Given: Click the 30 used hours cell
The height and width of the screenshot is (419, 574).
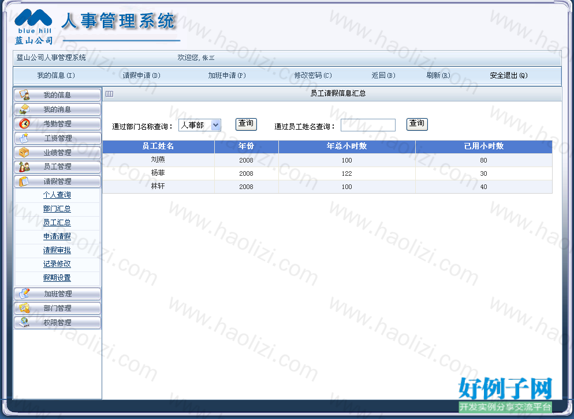Looking at the screenshot, I should pyautogui.click(x=483, y=173).
